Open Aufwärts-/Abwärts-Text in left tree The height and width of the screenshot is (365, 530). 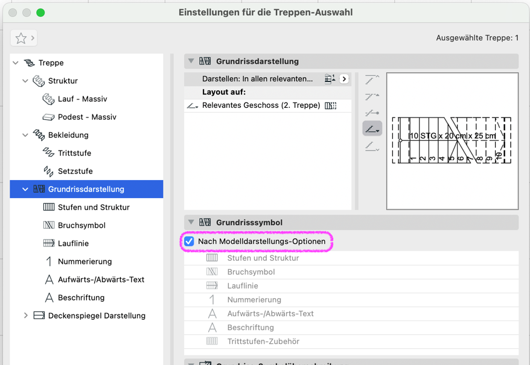[x=101, y=279]
